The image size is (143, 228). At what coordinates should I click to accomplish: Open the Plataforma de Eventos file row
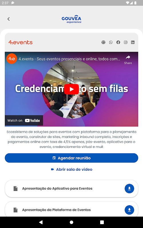(x=71, y=209)
